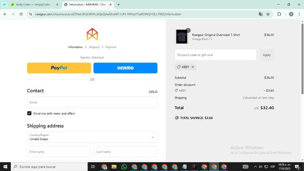
Task: Open Chrome's three-dot menu
Action: tap(299, 14)
